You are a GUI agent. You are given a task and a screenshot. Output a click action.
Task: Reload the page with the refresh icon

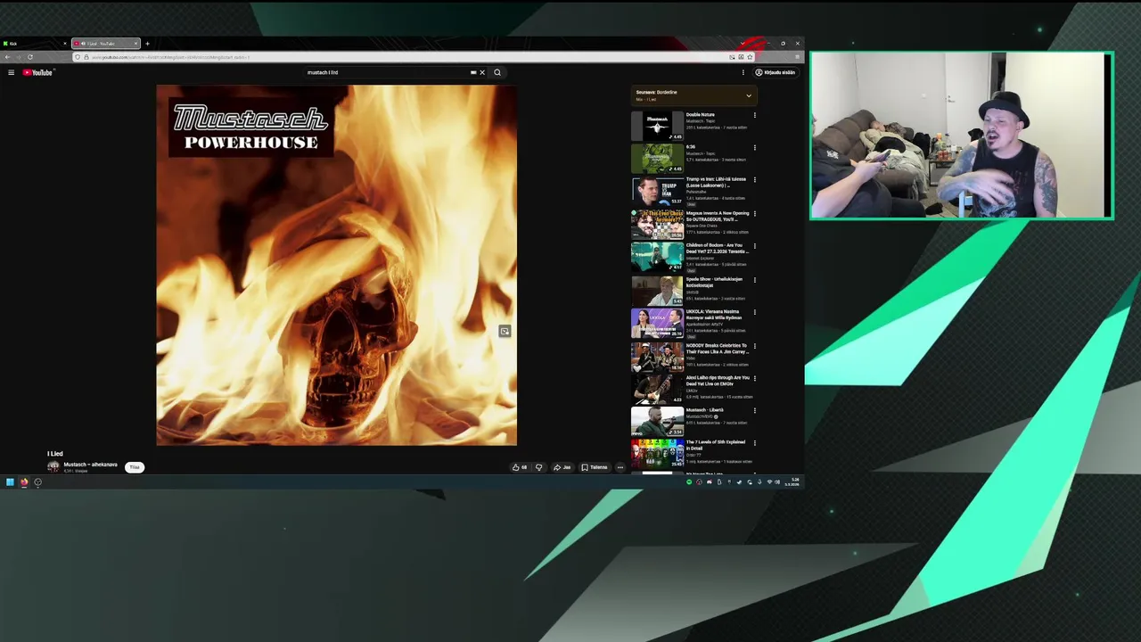coord(29,57)
